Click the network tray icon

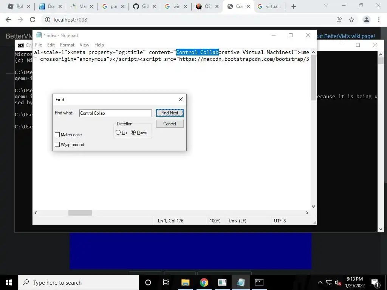pyautogui.click(x=329, y=282)
